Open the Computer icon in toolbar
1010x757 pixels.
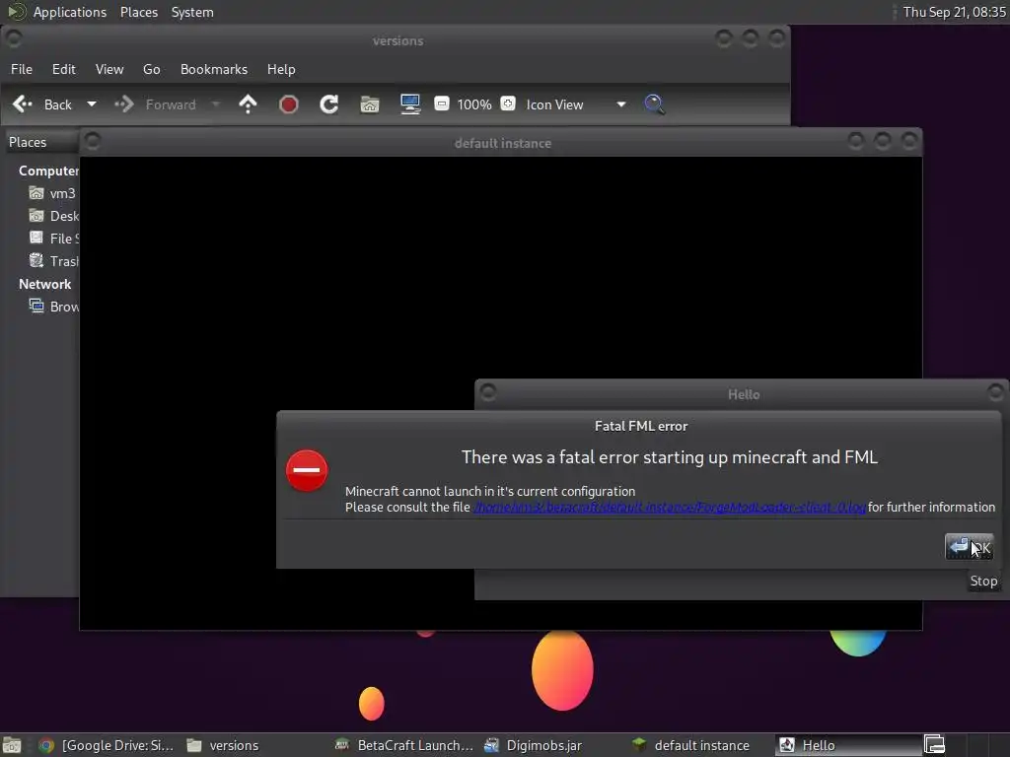pyautogui.click(x=410, y=104)
